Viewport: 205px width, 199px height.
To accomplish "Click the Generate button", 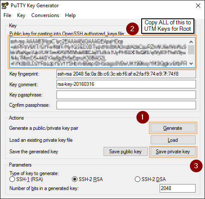I will pos(173,128).
